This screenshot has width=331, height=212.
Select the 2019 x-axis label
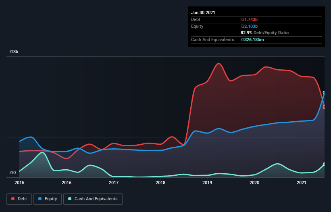[207, 183]
